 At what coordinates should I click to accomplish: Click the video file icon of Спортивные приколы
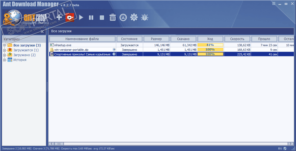(52, 54)
